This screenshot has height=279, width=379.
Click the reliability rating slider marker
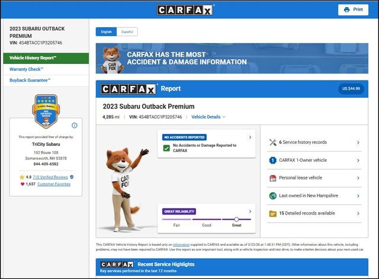point(236,219)
